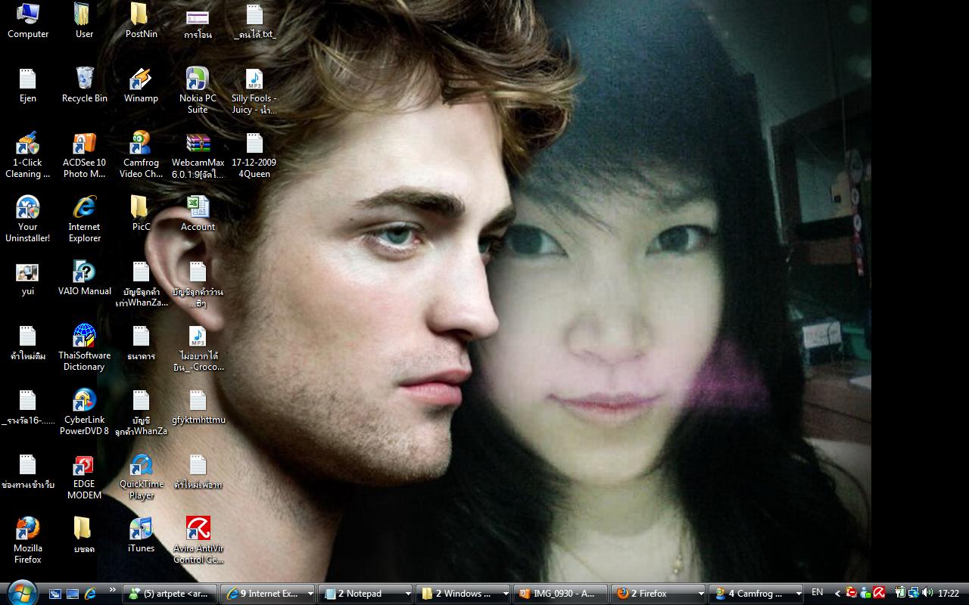Open iTunes from the desktop
The image size is (969, 605).
pos(141,529)
